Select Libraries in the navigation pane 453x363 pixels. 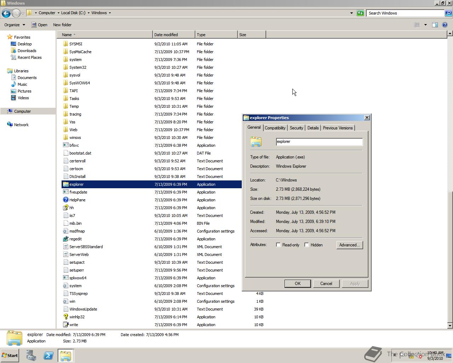21,71
